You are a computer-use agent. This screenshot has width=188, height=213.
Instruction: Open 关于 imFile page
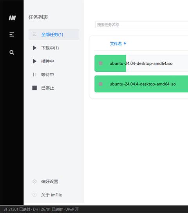[x=54, y=195]
